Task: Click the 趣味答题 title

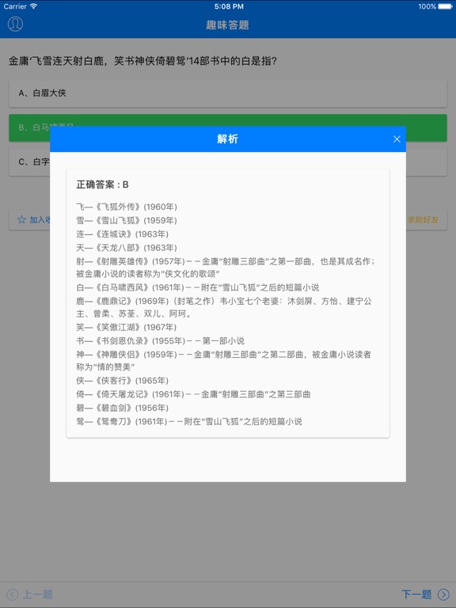Action: (x=227, y=25)
